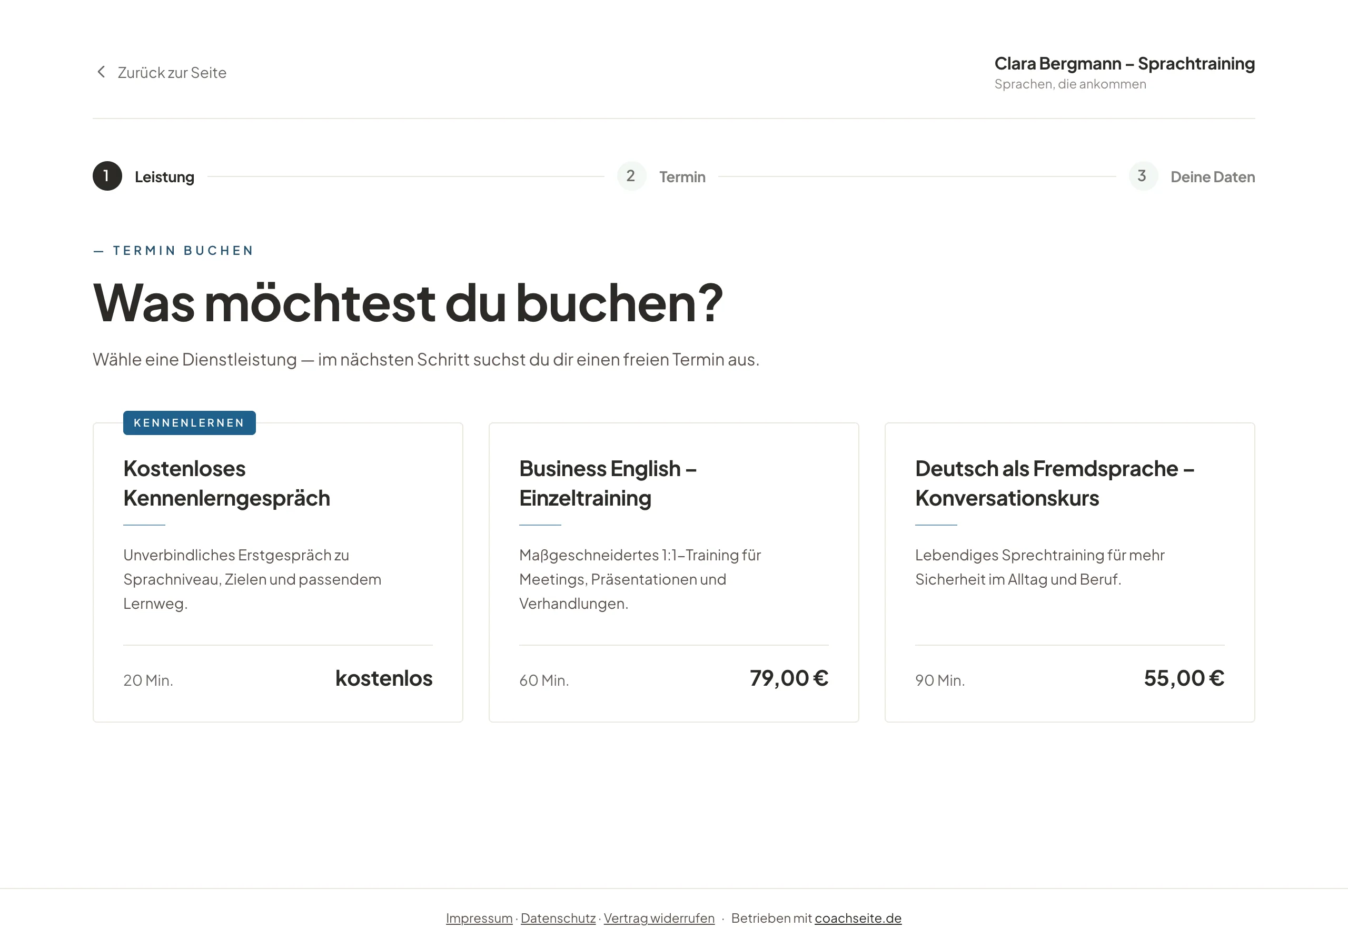Click 'Maßgeschneidertes 1:1-Training' description text

[x=640, y=579]
